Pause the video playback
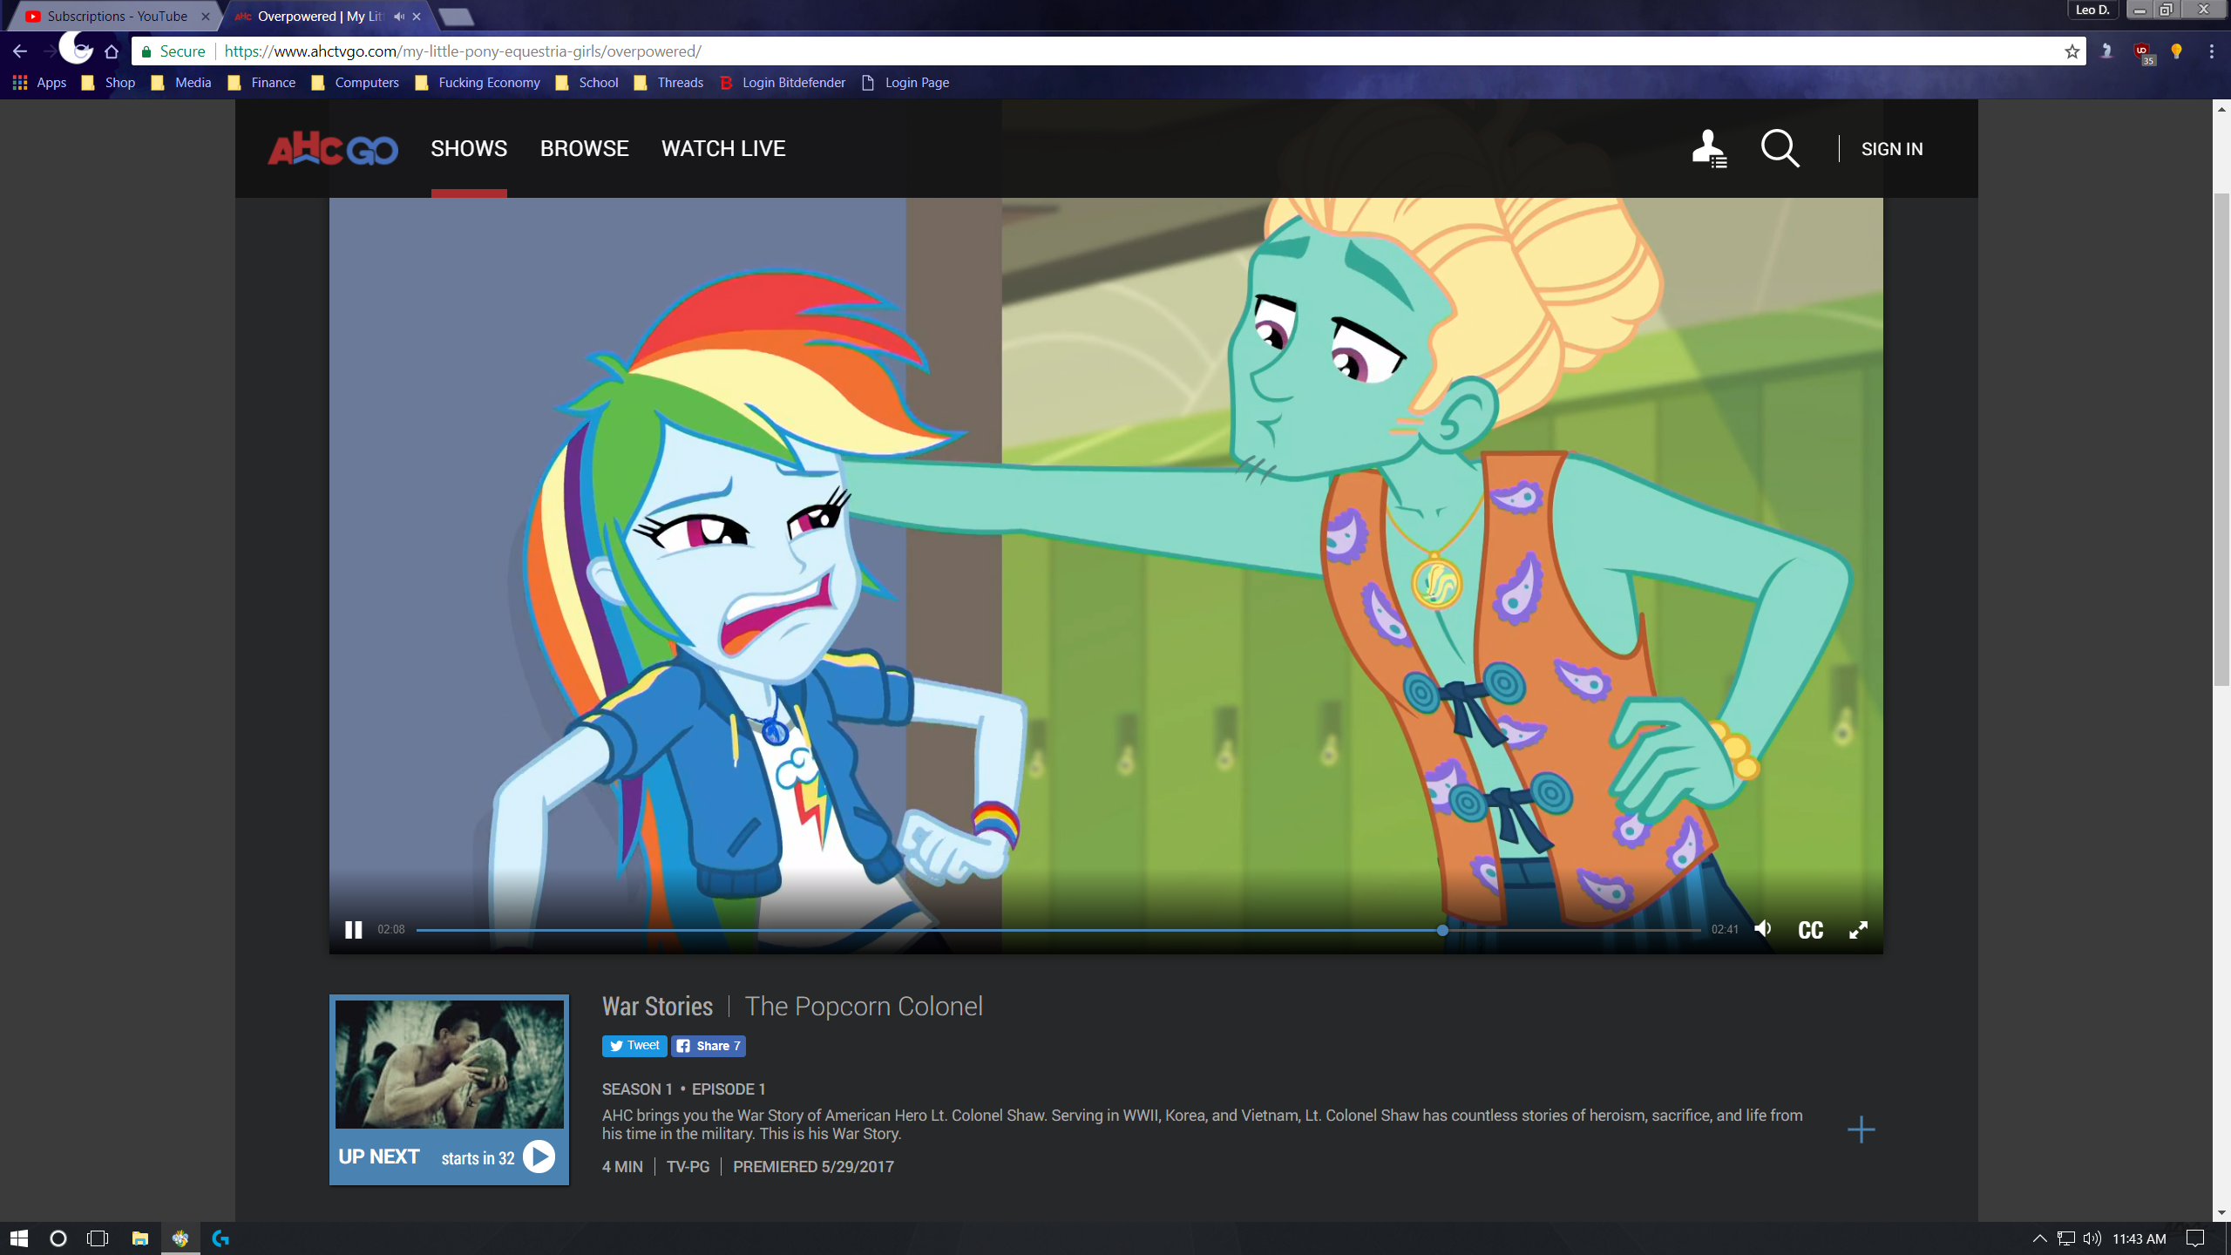The image size is (2231, 1255). pyautogui.click(x=353, y=930)
